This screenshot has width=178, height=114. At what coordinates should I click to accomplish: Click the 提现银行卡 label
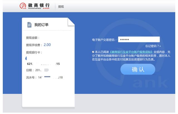pyautogui.click(x=34, y=52)
